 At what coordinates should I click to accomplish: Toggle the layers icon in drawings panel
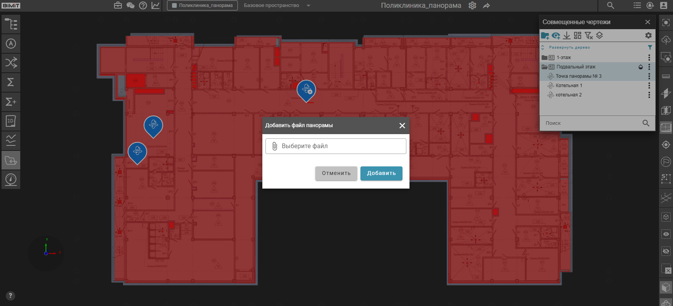[x=599, y=35]
